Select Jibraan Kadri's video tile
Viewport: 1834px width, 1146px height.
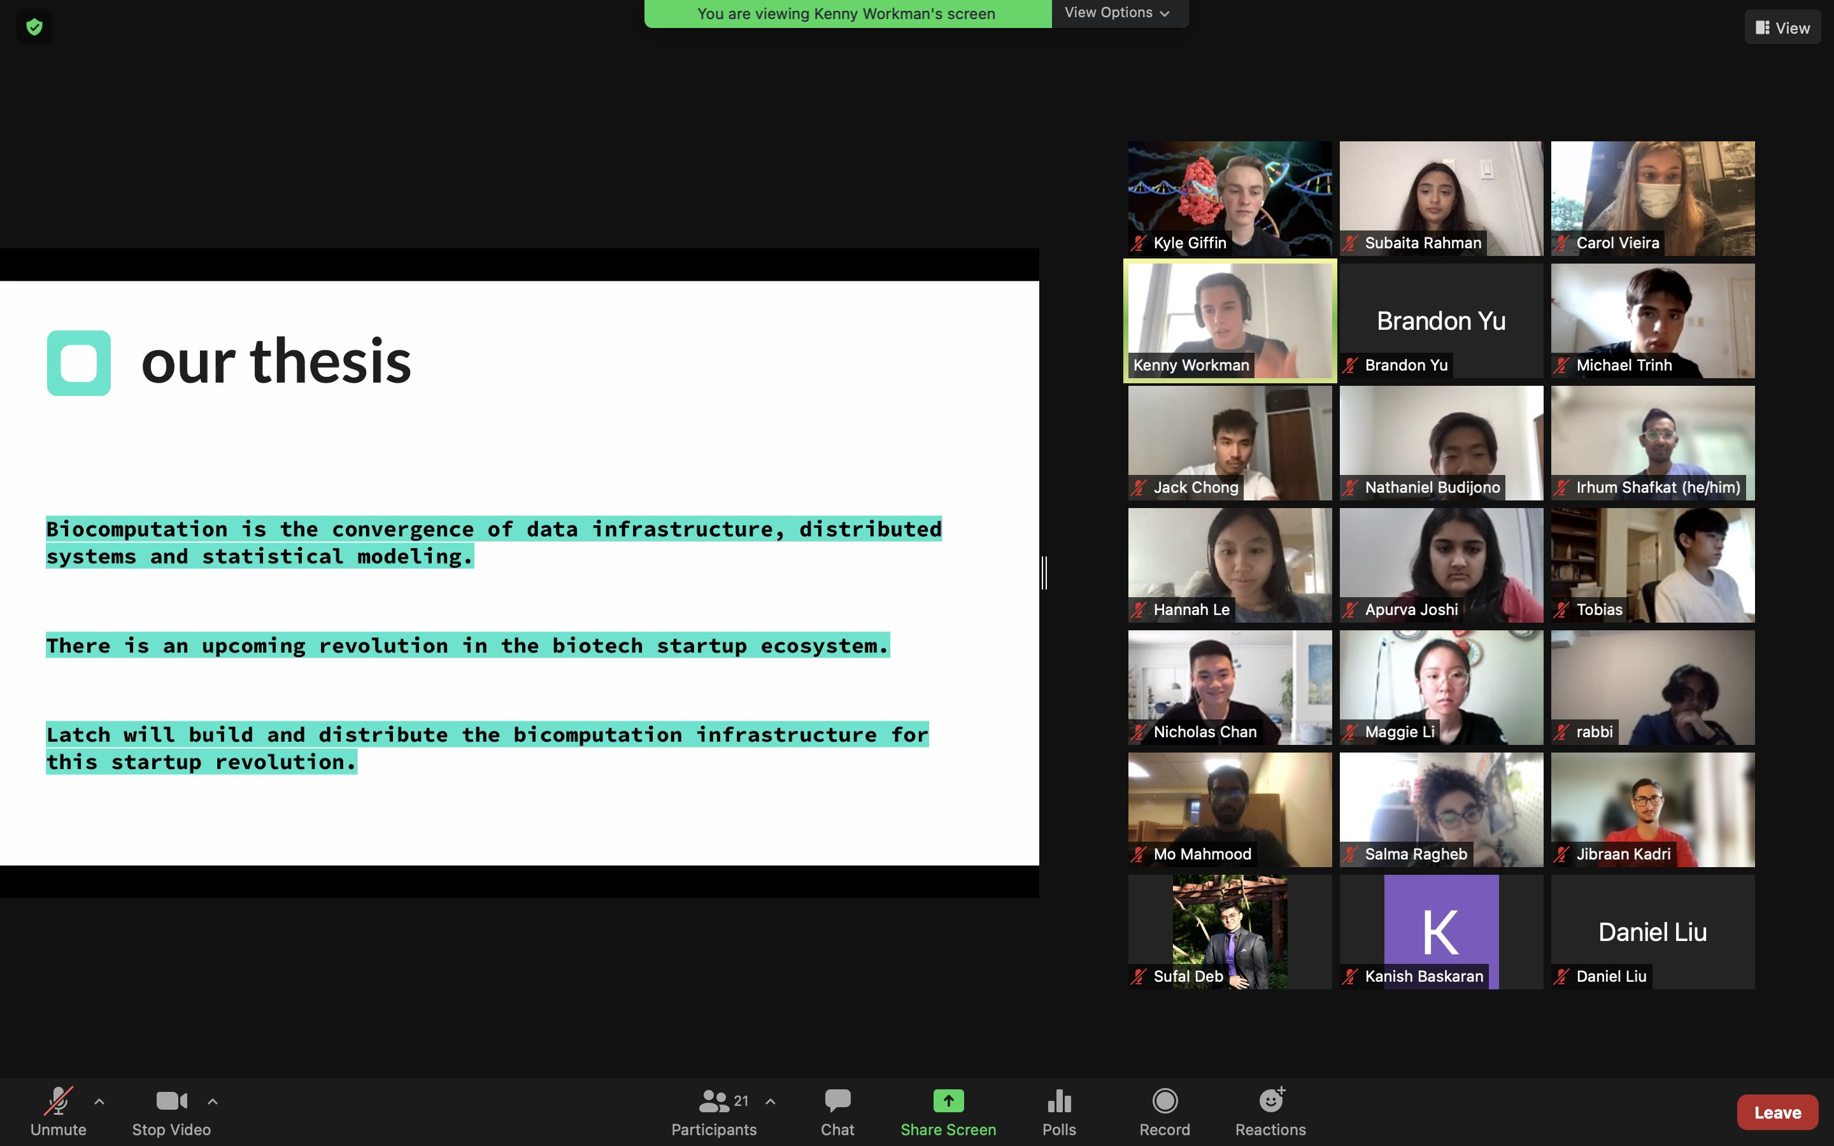point(1652,809)
